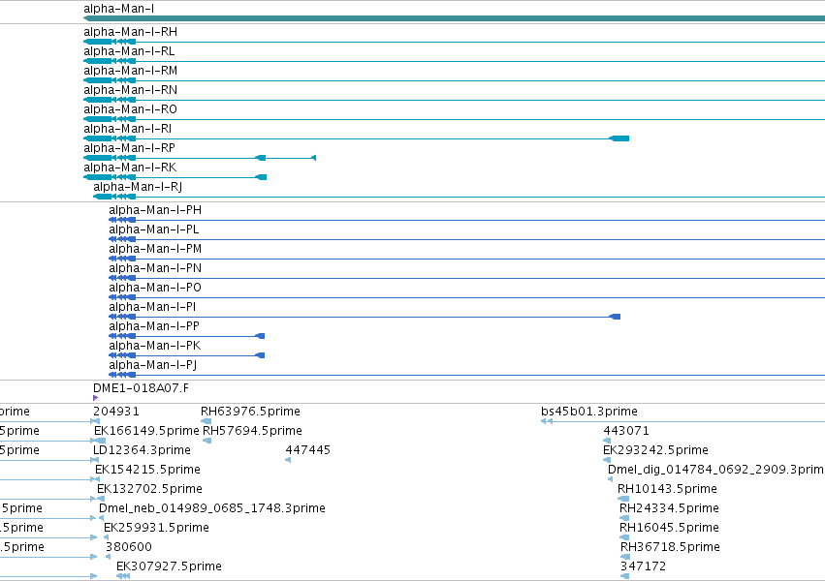Screen dimensions: 825x581
Task: Select protein alpha-Man-I-PI label
Action: coord(152,308)
